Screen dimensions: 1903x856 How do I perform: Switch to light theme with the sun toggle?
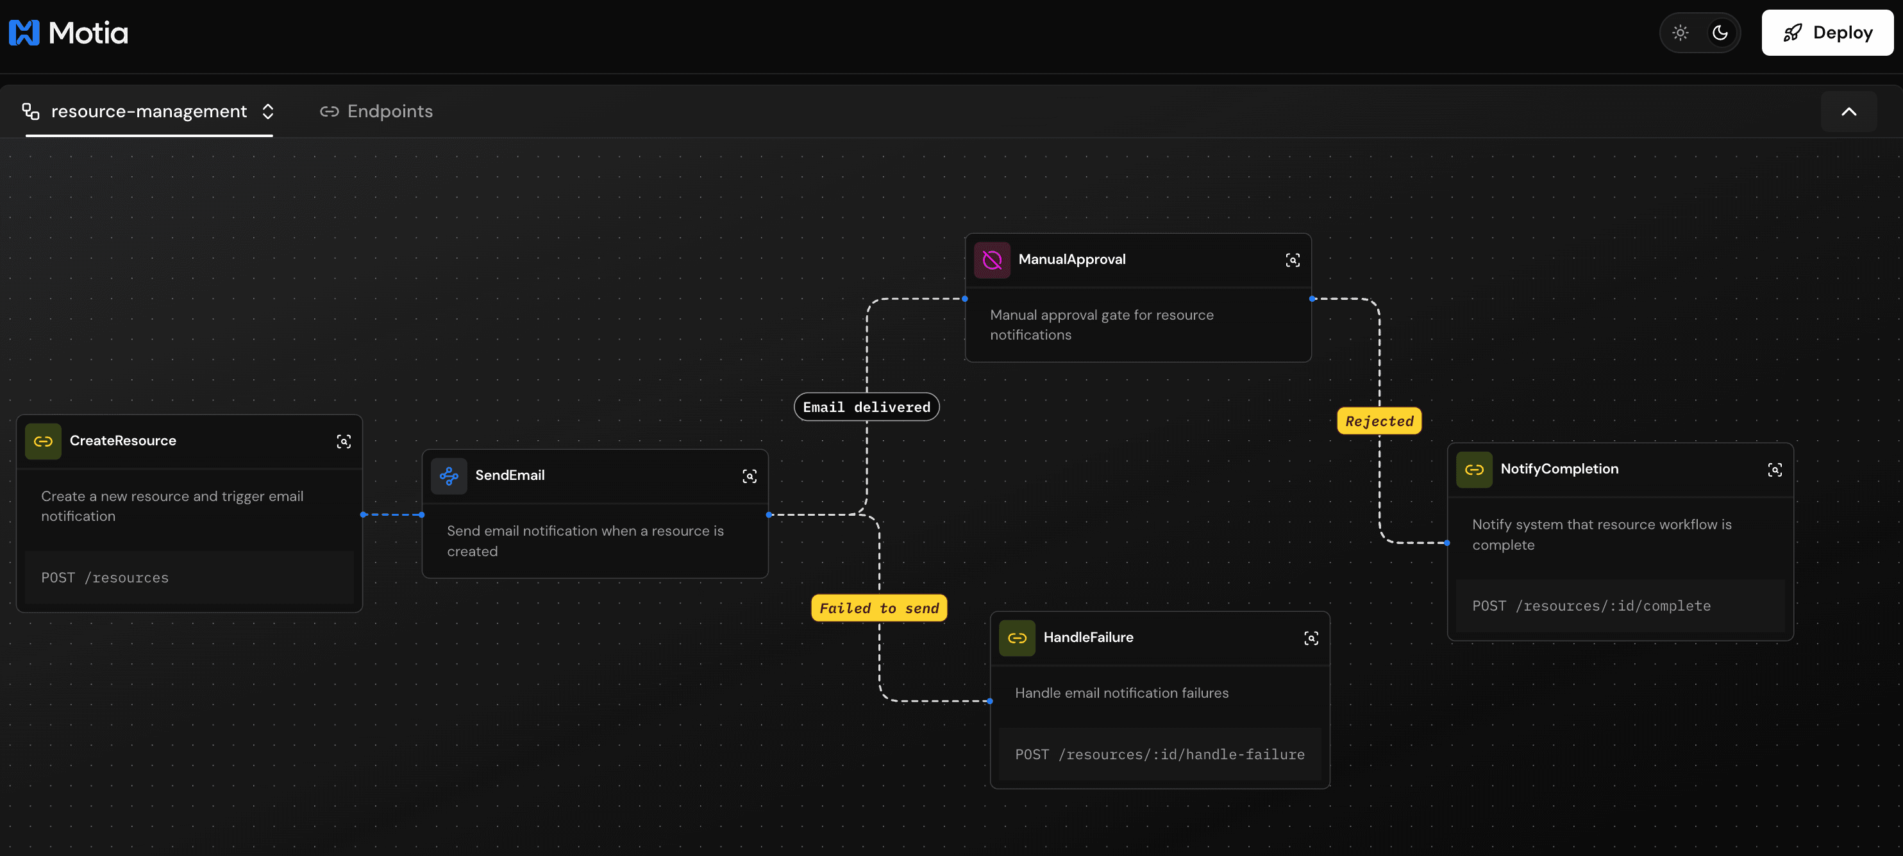[1680, 33]
